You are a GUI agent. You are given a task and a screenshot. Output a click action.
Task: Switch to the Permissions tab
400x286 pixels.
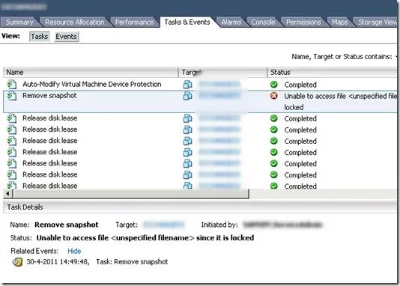(x=303, y=22)
